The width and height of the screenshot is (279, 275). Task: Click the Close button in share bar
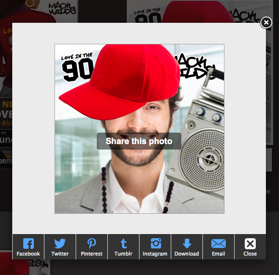pos(250,247)
